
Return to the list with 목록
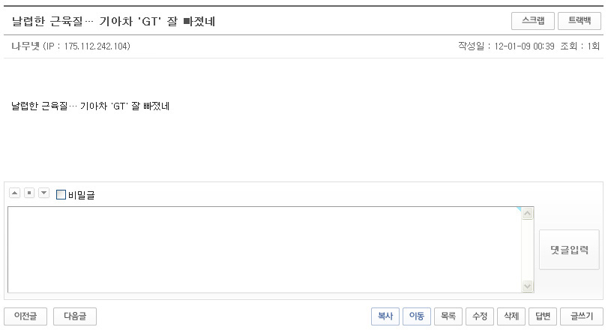pyautogui.click(x=448, y=316)
